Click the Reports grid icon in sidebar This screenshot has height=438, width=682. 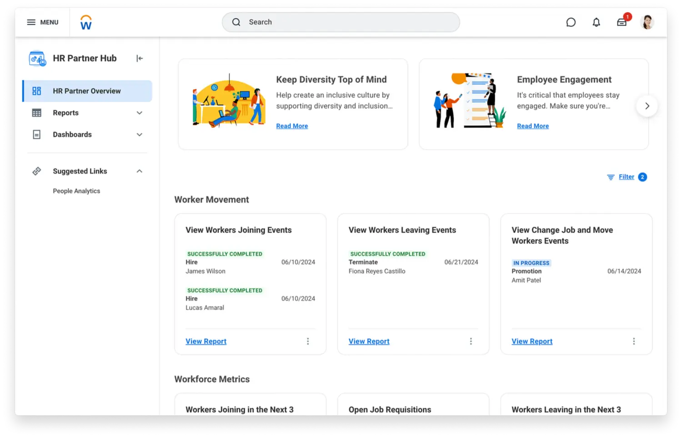point(36,112)
